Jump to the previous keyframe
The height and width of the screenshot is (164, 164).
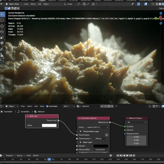(x=121, y=155)
